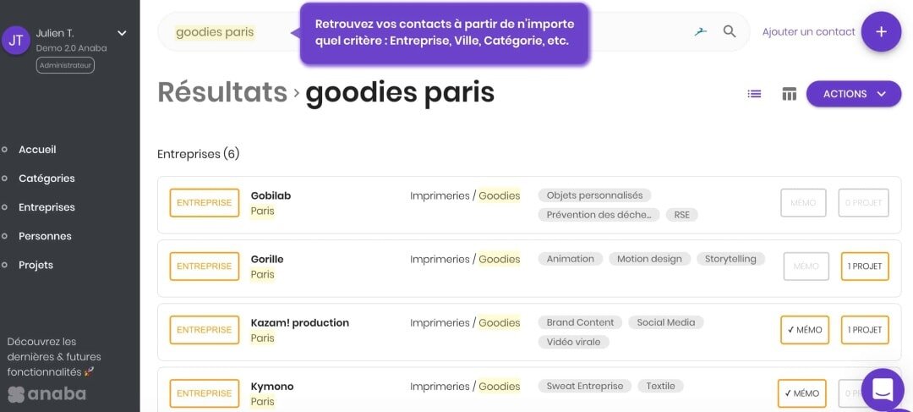Click the small teal icon in search bar

tap(701, 31)
